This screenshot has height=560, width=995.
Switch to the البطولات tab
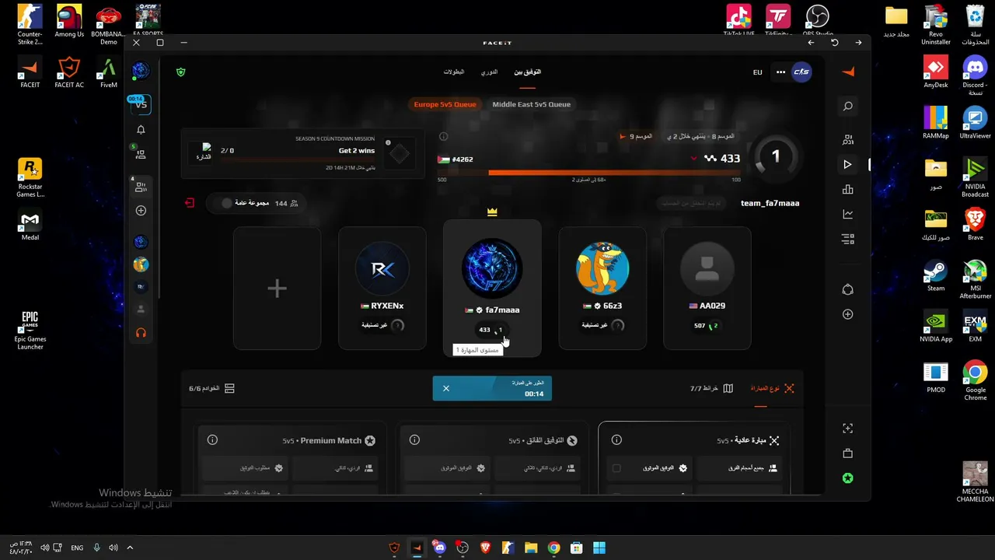coord(454,72)
